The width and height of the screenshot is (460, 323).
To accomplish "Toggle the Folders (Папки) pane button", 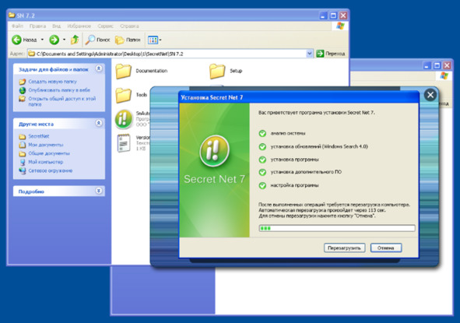I will point(128,40).
